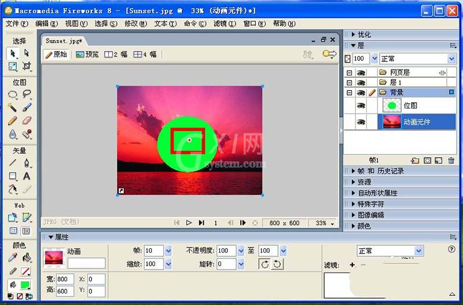Select the Knife tool

pos(27,190)
